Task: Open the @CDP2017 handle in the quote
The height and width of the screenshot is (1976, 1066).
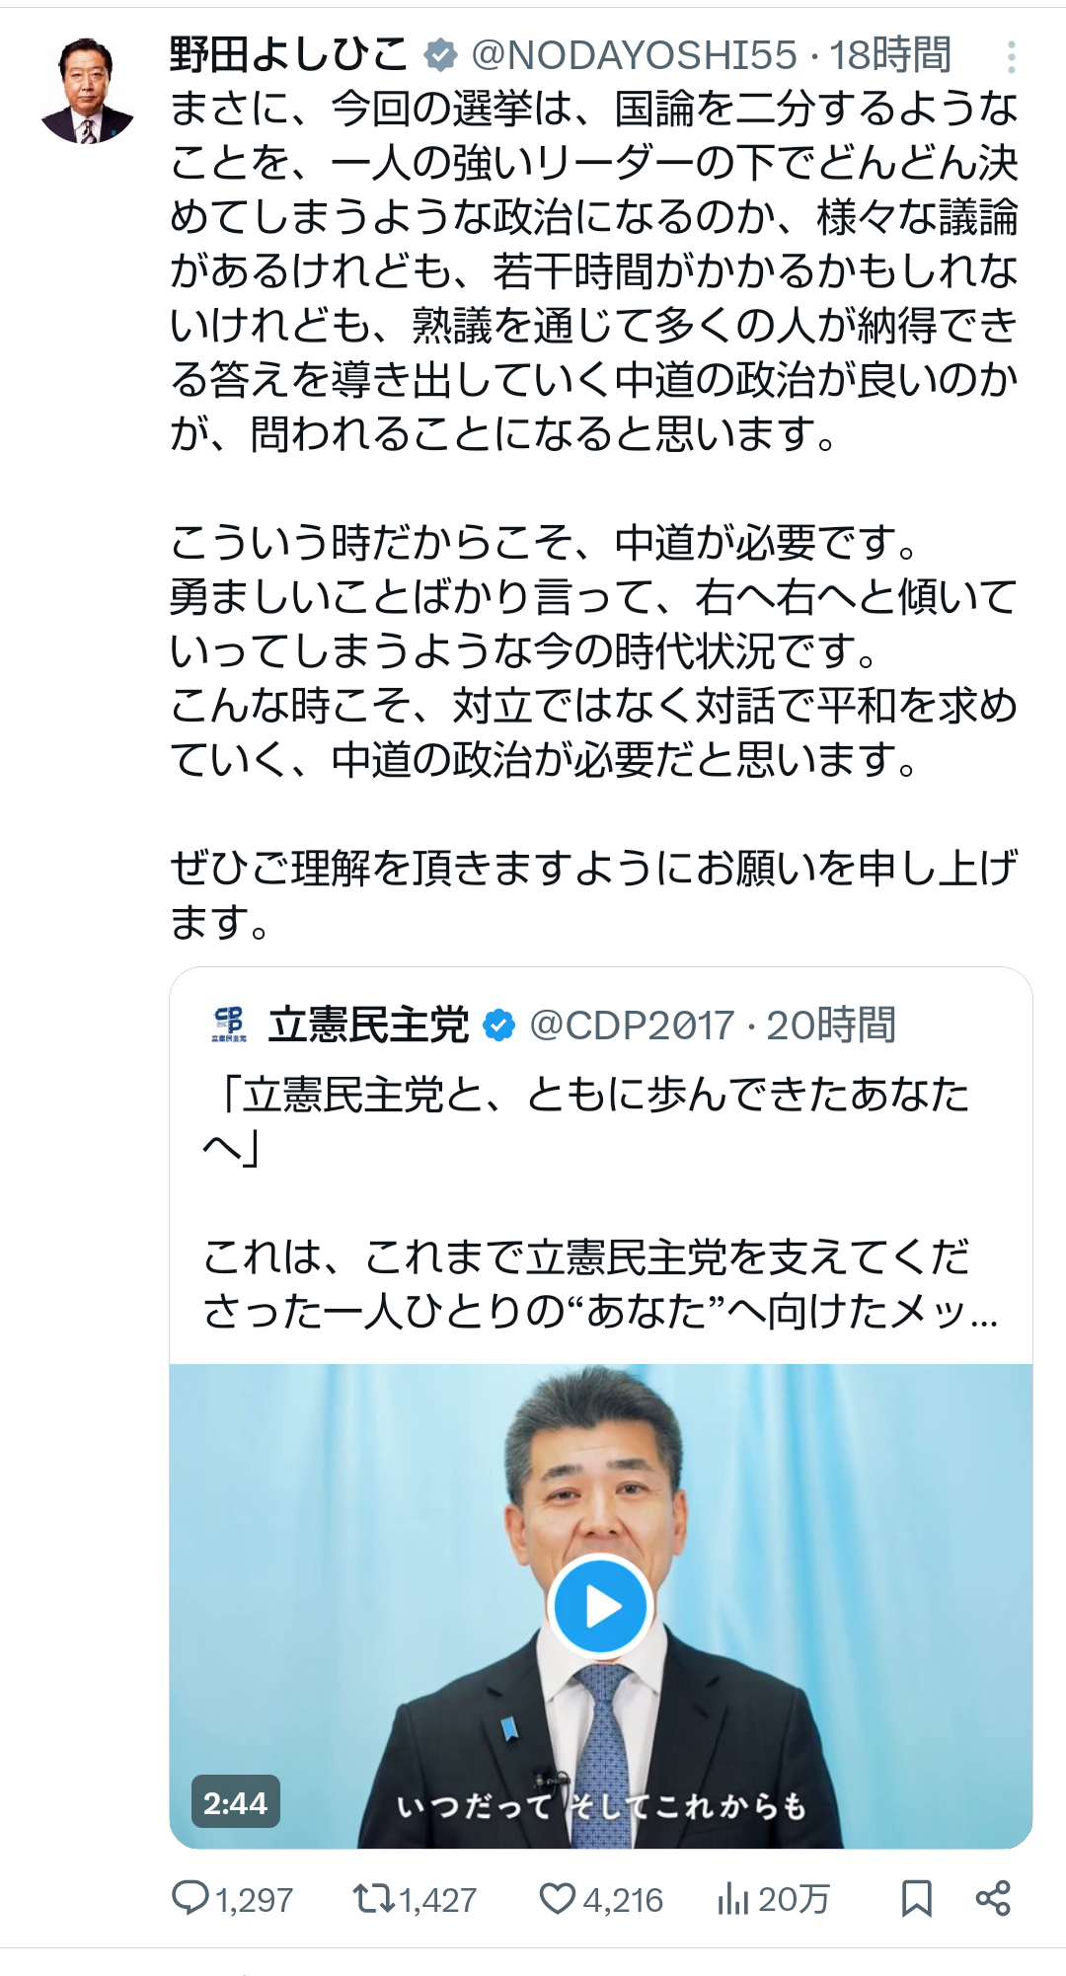Action: click(633, 1026)
